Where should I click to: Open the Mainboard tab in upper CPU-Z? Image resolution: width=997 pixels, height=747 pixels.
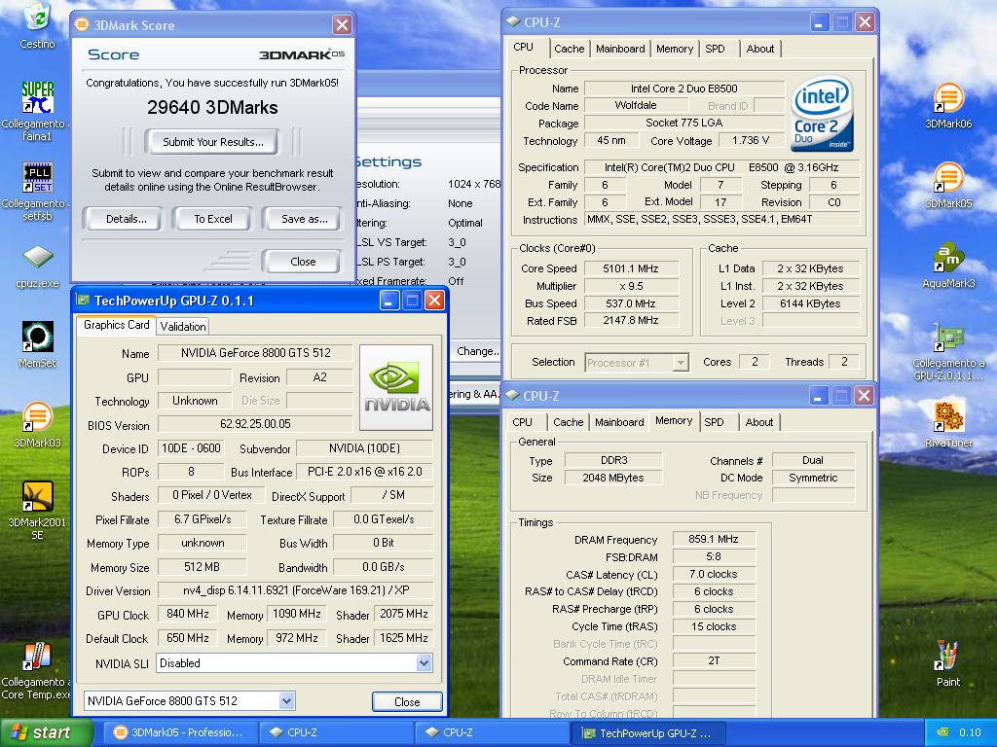coord(620,49)
